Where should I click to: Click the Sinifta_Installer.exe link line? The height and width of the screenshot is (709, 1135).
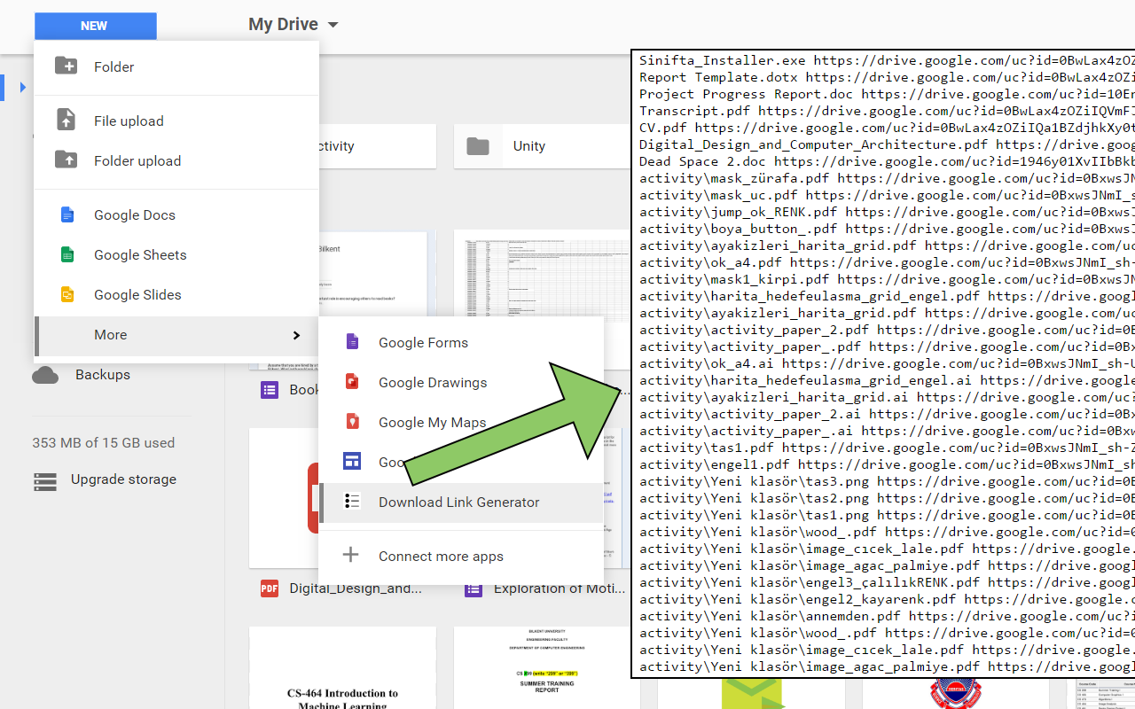click(x=887, y=60)
